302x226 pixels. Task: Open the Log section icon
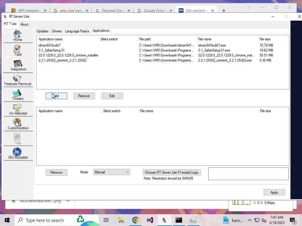pos(18,139)
